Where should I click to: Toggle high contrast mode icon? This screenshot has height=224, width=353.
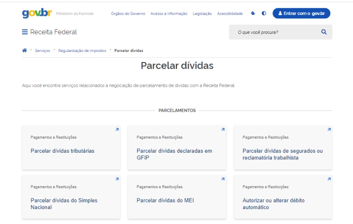[264, 14]
